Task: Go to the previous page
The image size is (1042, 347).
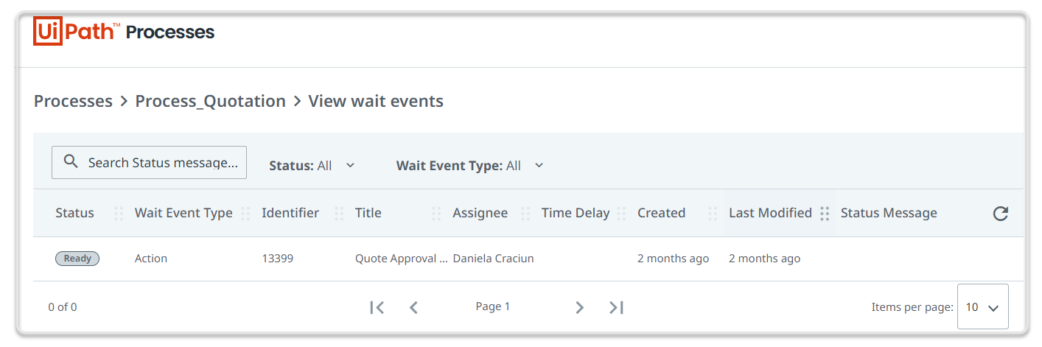Action: pos(413,307)
